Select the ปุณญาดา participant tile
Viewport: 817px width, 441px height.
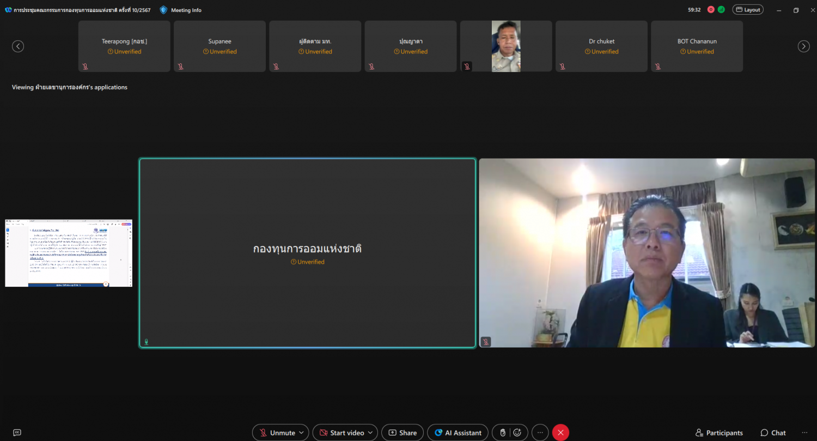click(x=411, y=46)
